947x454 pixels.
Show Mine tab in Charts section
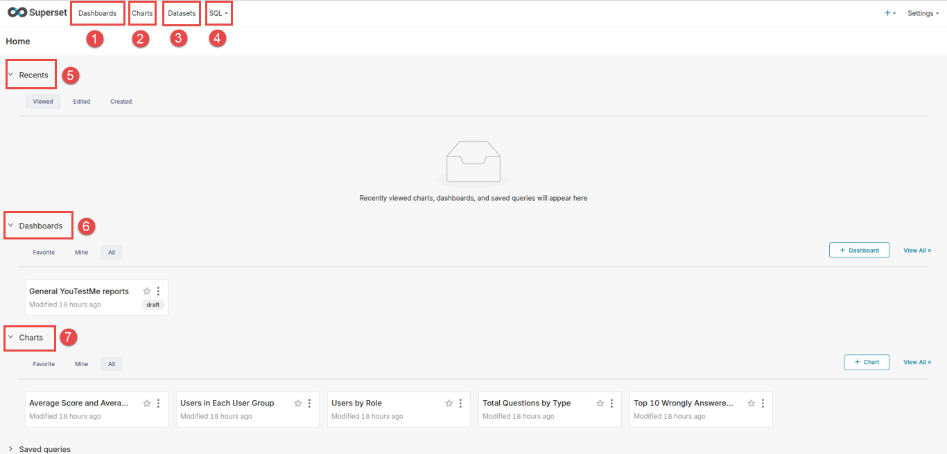82,364
